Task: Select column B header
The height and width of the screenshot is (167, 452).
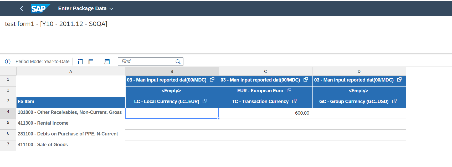Action: click(172, 71)
